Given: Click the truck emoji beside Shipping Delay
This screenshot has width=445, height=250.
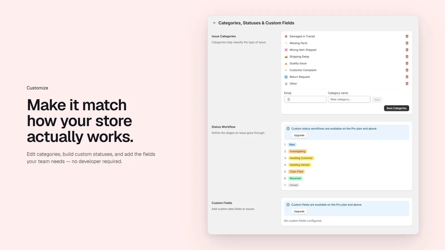Looking at the screenshot, I should (x=286, y=57).
